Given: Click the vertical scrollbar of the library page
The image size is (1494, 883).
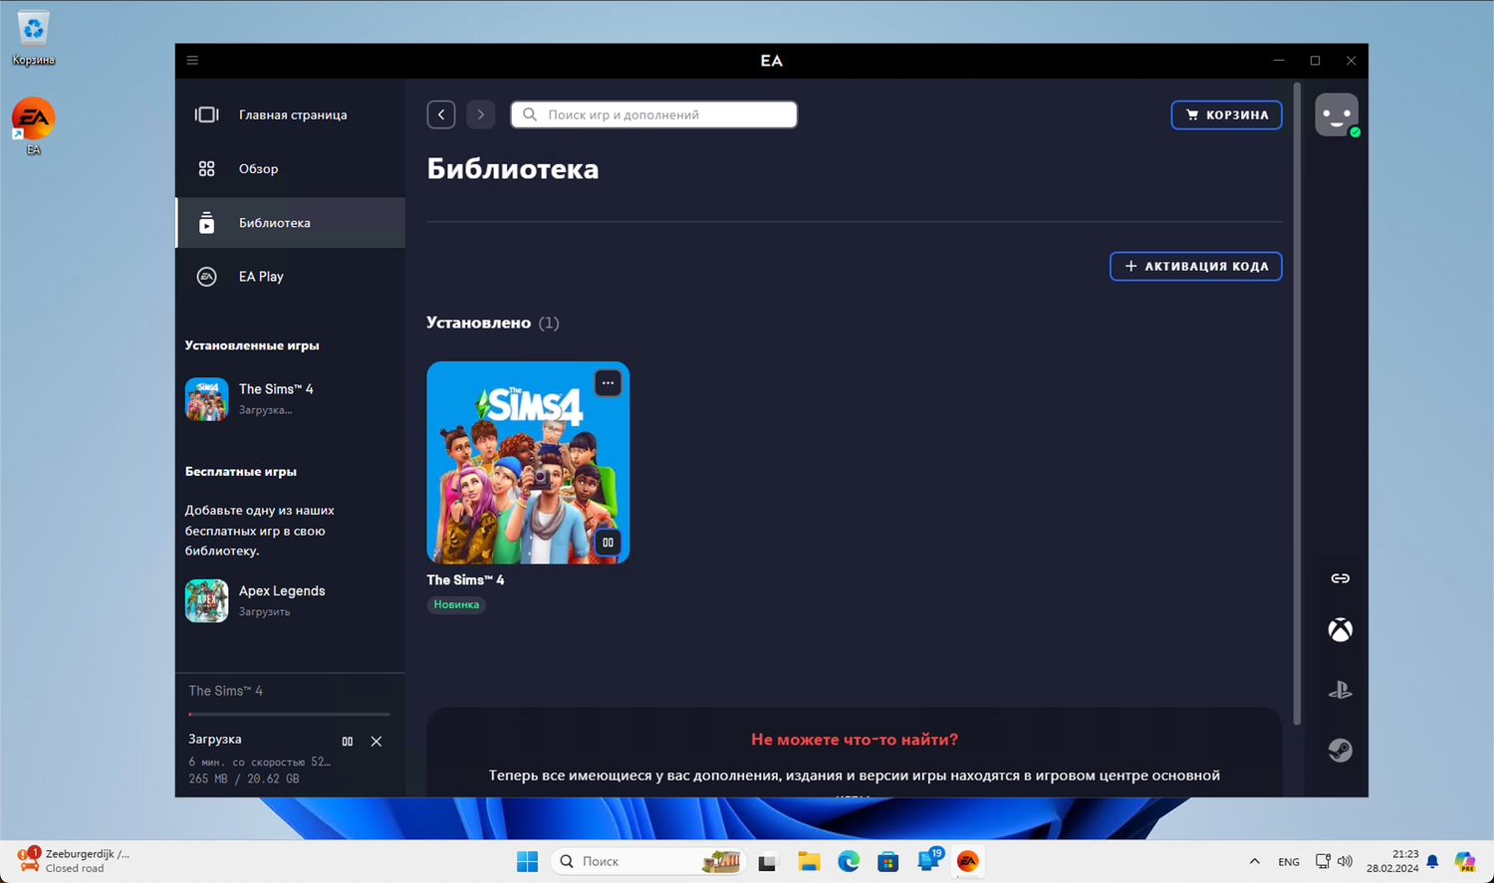Looking at the screenshot, I should pos(1297,403).
